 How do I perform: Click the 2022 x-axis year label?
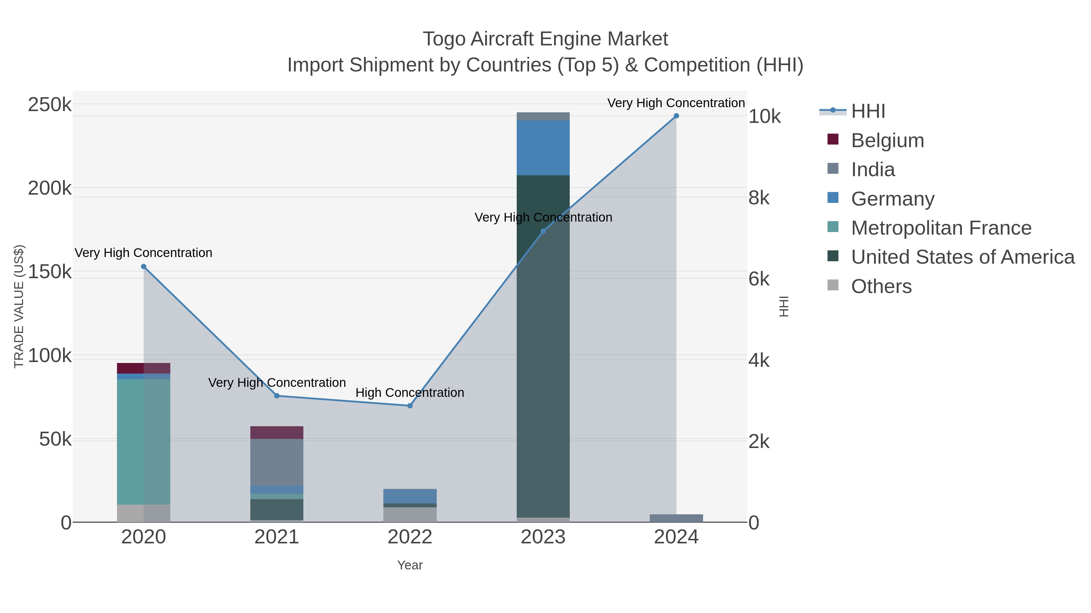410,537
